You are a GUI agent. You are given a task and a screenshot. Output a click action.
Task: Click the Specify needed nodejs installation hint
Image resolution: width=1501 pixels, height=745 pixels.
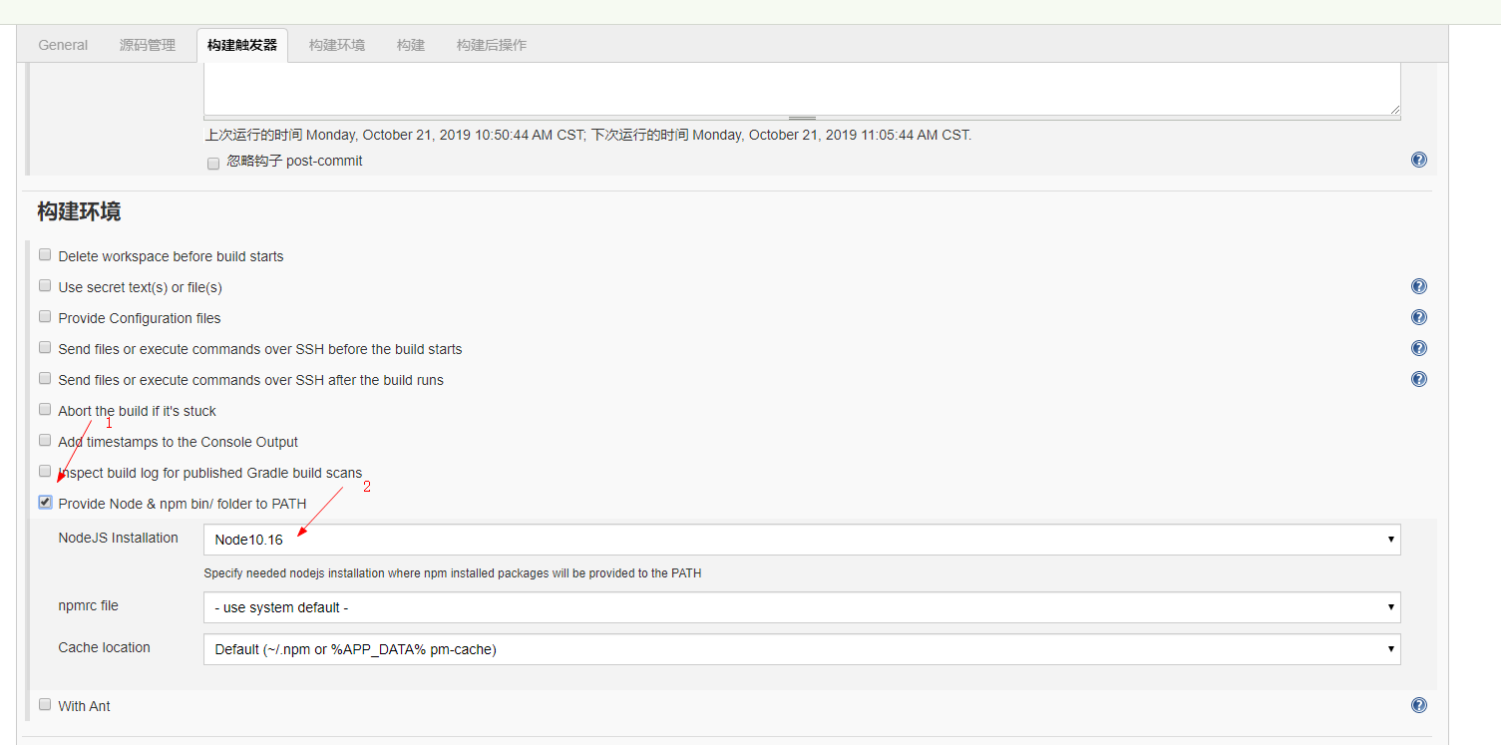(x=453, y=573)
